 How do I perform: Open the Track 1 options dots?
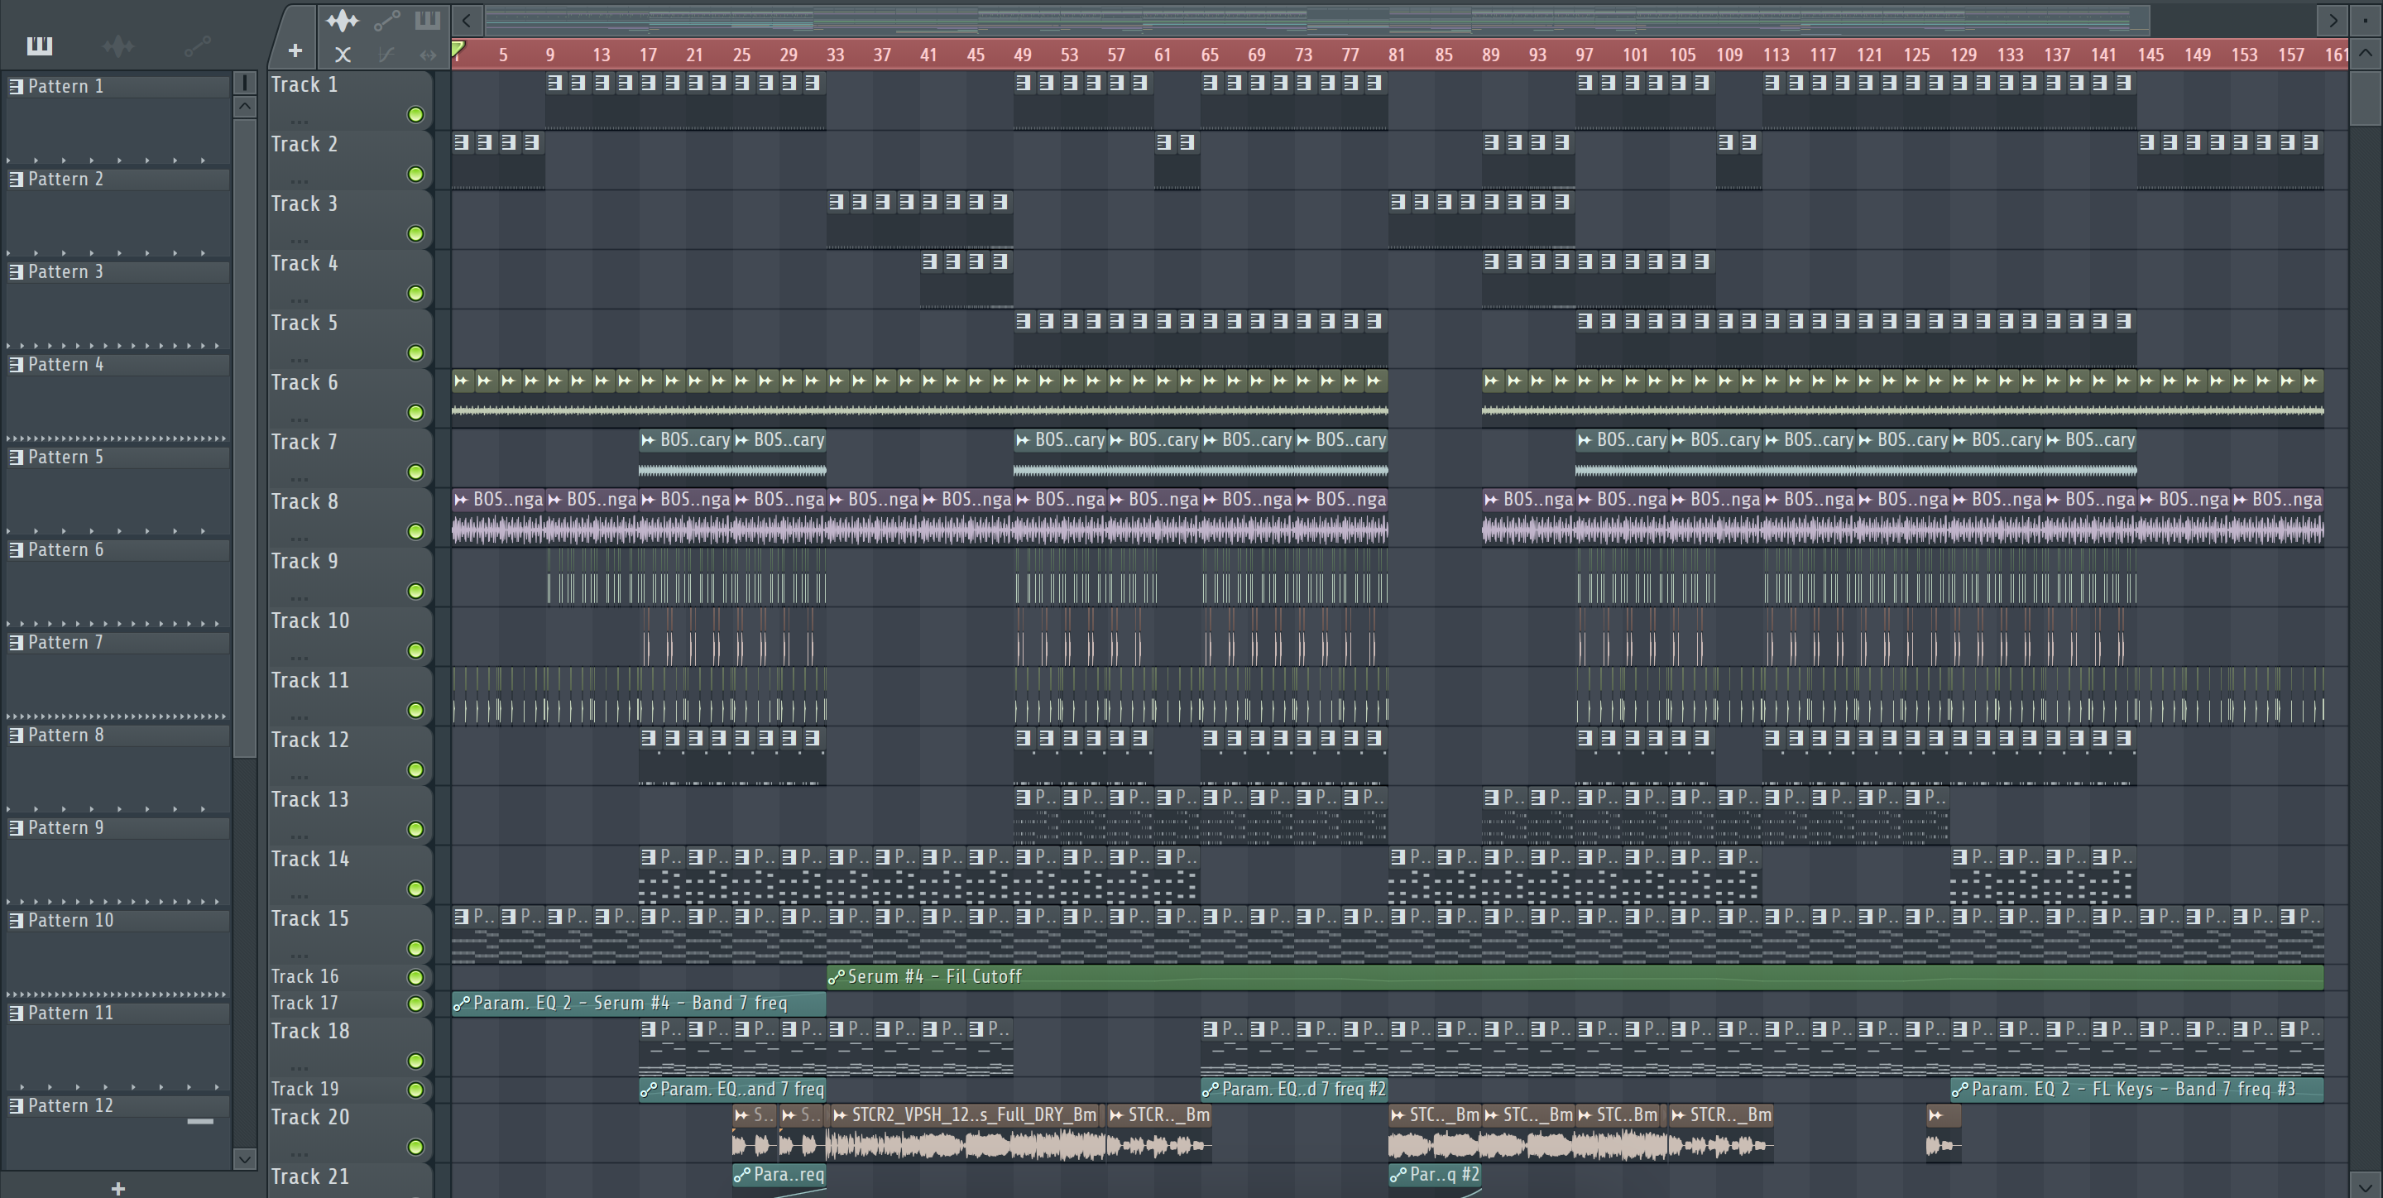coord(298,121)
